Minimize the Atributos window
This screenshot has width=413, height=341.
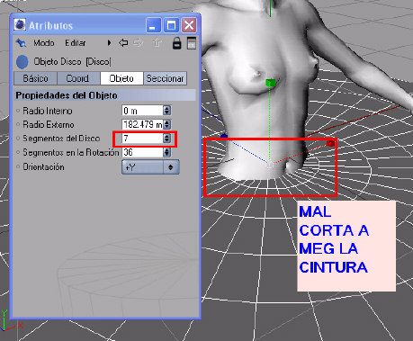(x=153, y=25)
